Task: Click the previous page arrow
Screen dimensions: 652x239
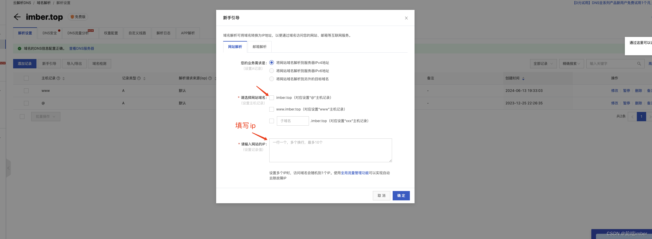Action: 632,117
